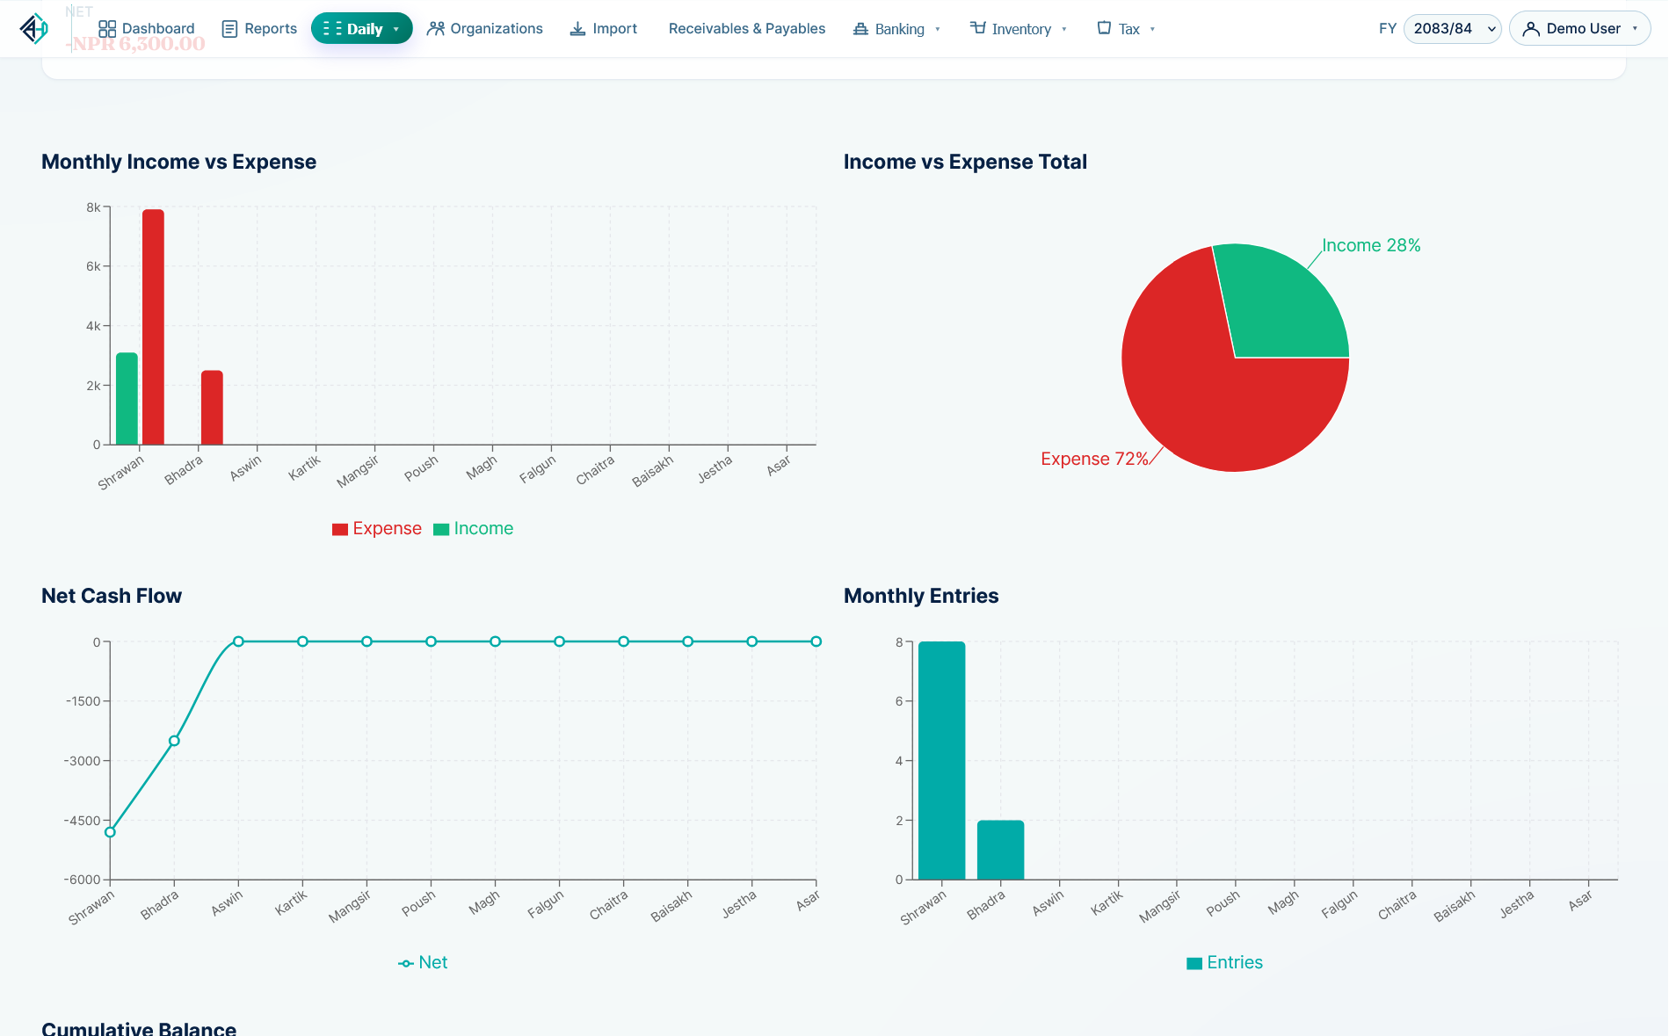The height and width of the screenshot is (1036, 1669).
Task: Click the Reports document icon
Action: point(229,29)
